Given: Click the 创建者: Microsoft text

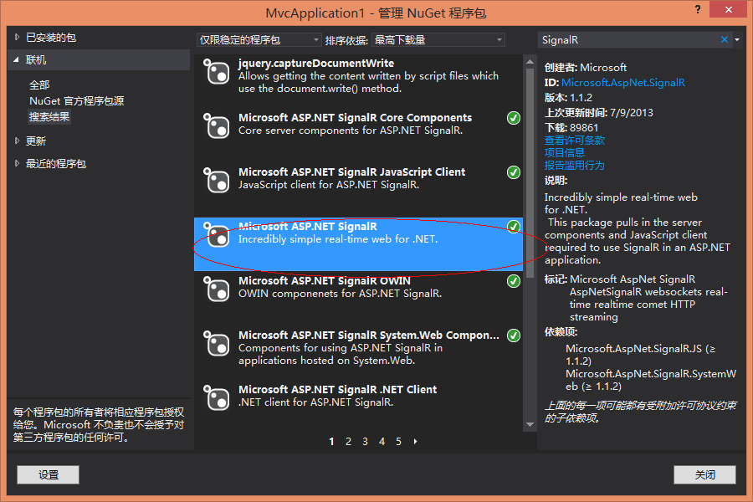Looking at the screenshot, I should (x=586, y=67).
